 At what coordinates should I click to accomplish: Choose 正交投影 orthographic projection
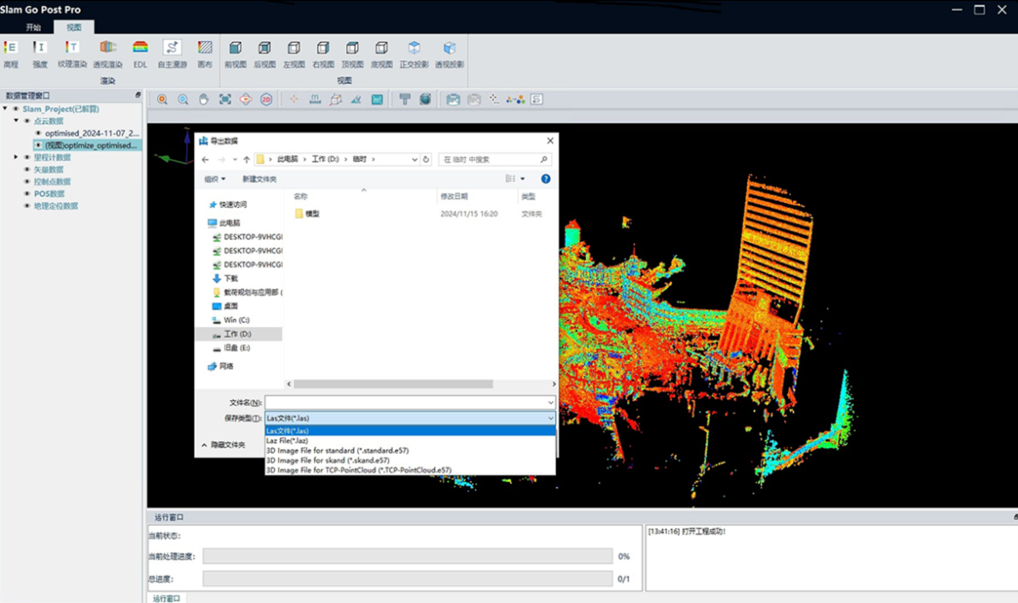point(414,48)
